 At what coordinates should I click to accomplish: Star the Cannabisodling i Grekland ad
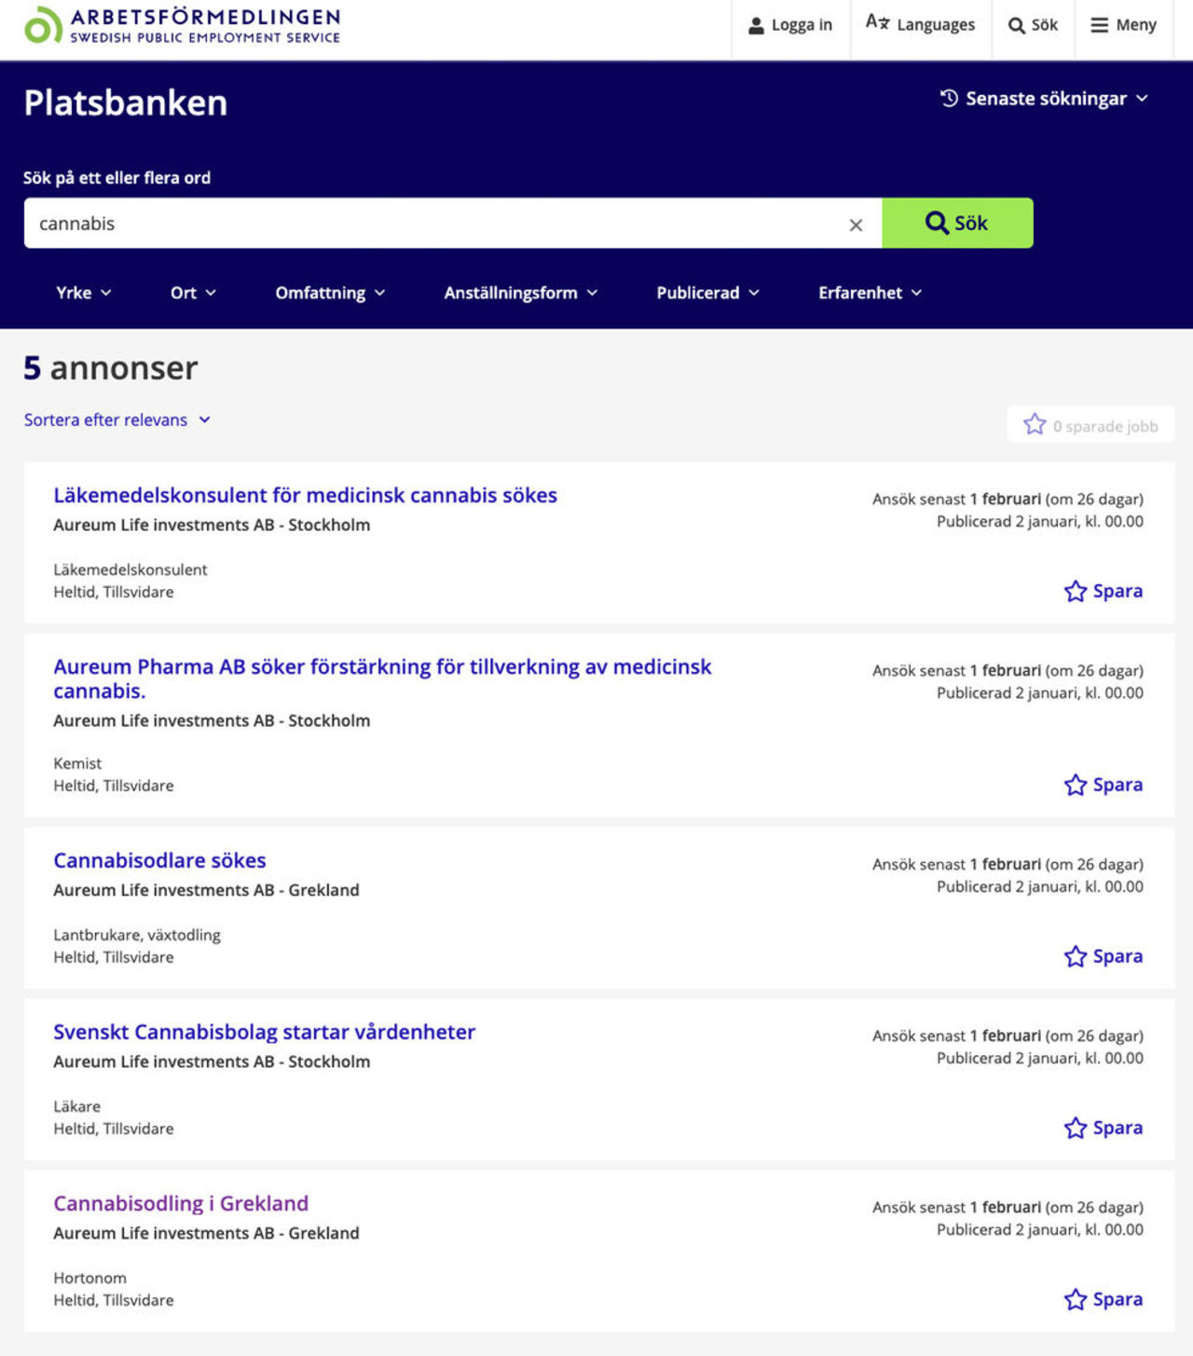pos(1103,1299)
